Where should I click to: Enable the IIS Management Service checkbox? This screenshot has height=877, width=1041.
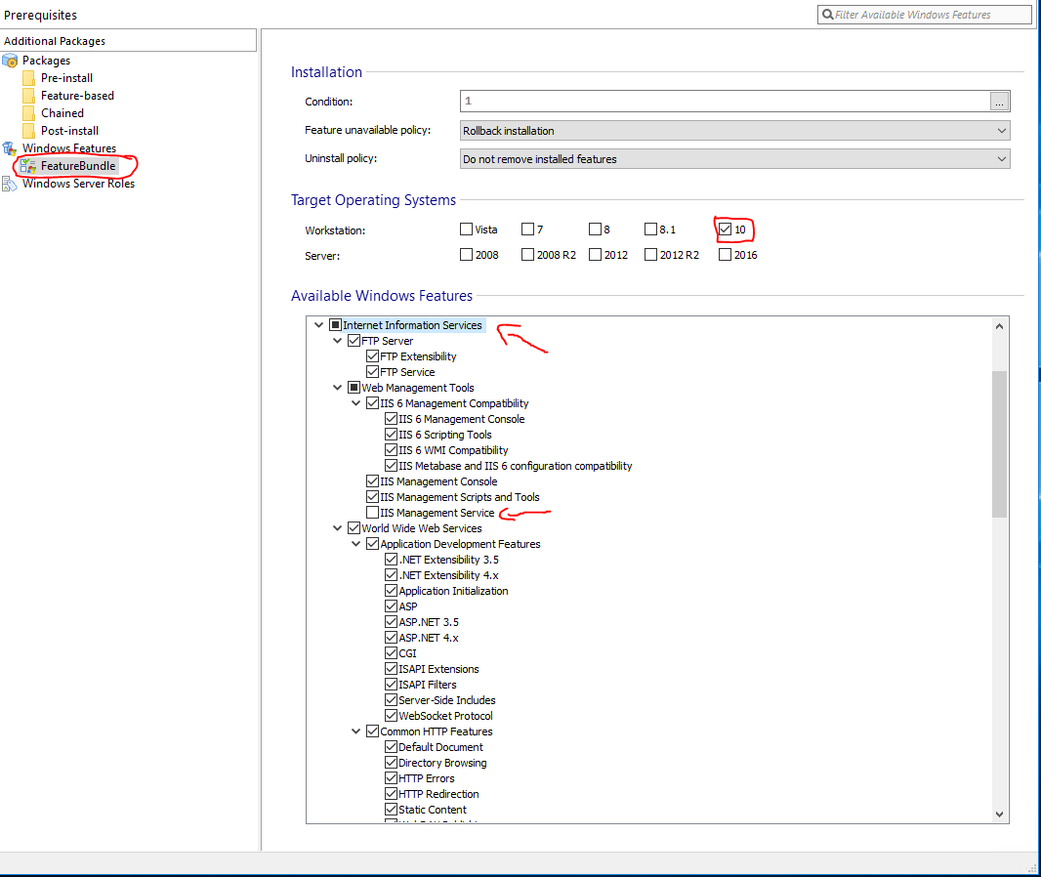[372, 513]
